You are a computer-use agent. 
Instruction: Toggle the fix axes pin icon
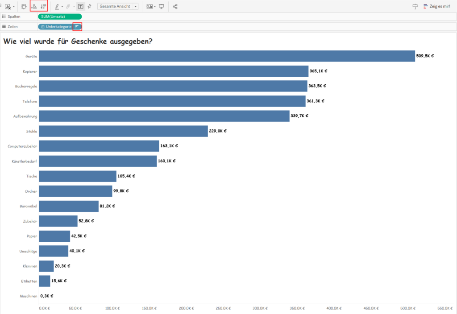tap(89, 6)
